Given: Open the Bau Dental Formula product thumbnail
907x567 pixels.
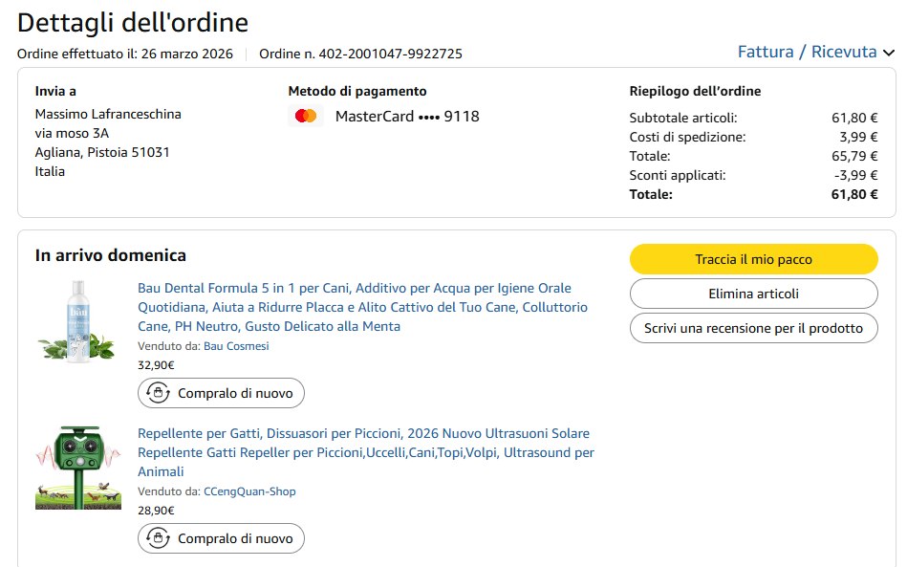Looking at the screenshot, I should (78, 320).
